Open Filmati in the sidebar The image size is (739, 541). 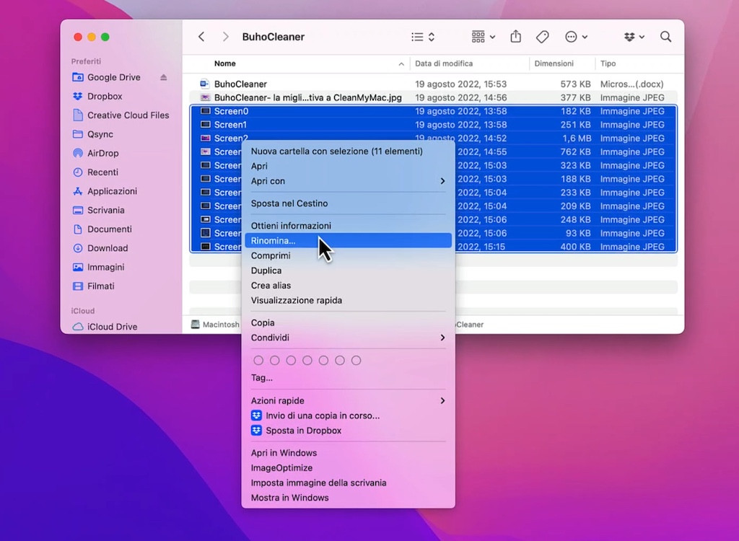click(x=100, y=286)
